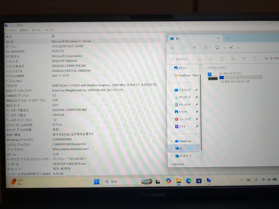Image resolution: width=279 pixels, height=209 pixels.
Task: Refresh the Explorer view
Action: click(206, 48)
